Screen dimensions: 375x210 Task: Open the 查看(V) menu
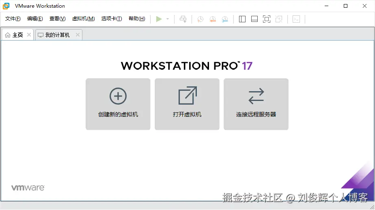click(57, 19)
